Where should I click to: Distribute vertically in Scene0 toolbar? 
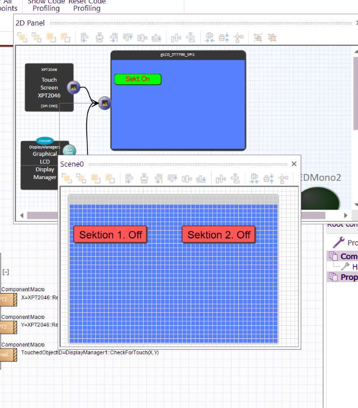[x=235, y=178]
